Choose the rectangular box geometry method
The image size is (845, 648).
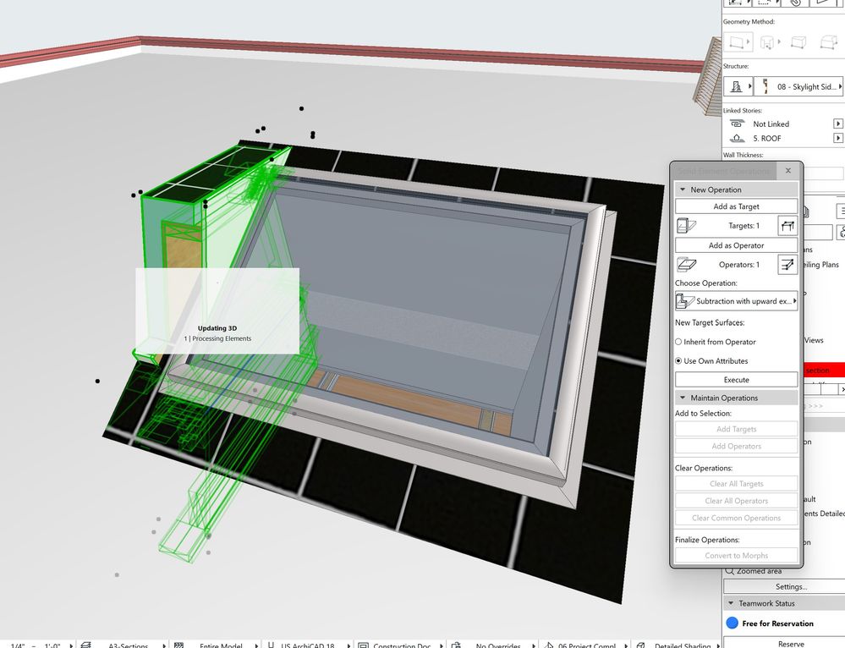pyautogui.click(x=798, y=41)
